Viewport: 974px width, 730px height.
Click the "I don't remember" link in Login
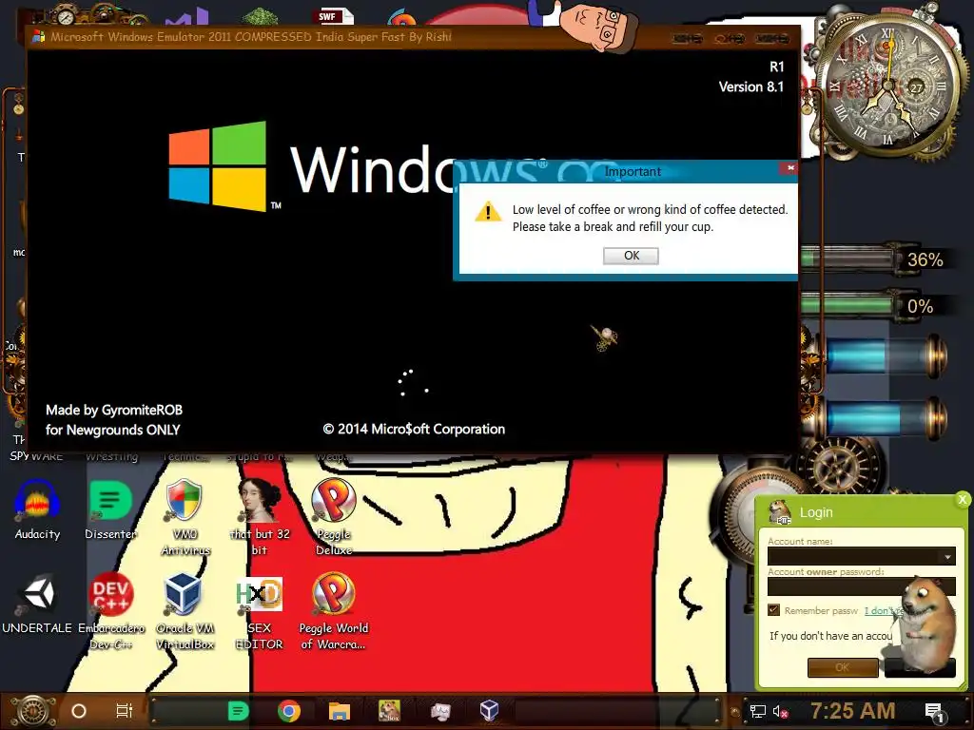(882, 611)
